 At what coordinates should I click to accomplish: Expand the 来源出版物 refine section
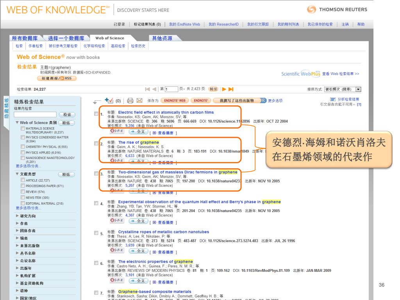pos(17,246)
